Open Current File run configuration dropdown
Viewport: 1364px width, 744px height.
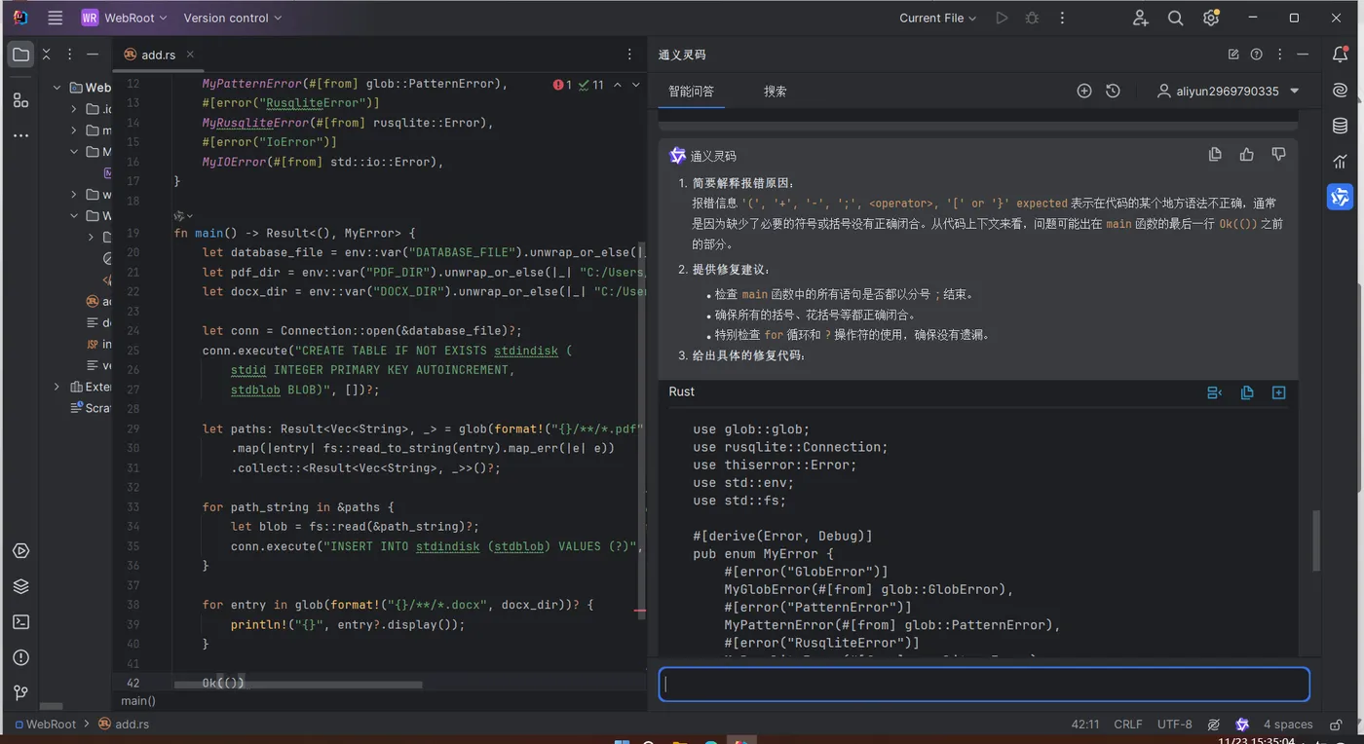coord(937,18)
